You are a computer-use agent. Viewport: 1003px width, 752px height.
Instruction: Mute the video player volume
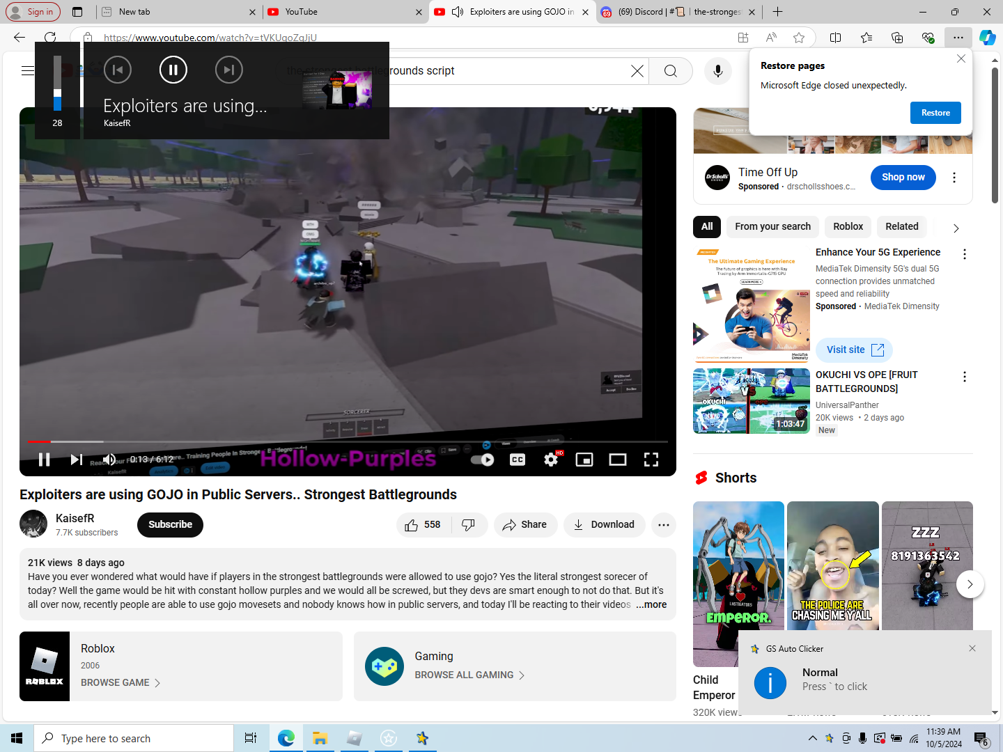pyautogui.click(x=109, y=460)
